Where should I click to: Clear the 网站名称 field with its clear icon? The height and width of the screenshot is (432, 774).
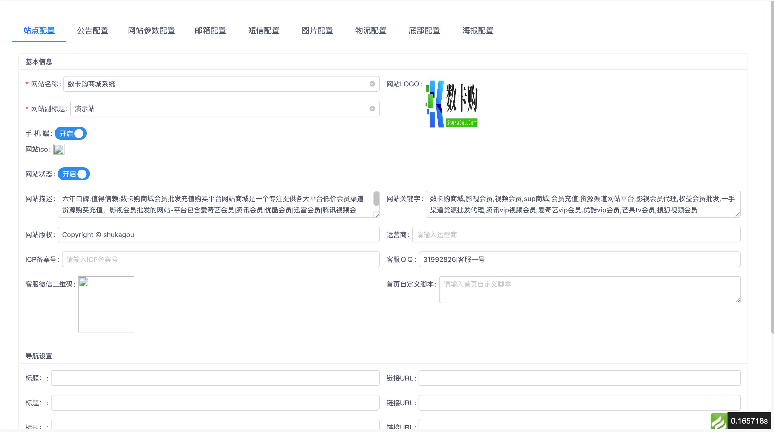point(372,84)
